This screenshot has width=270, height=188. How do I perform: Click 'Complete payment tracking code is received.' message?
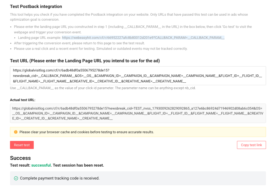[x=60, y=178]
